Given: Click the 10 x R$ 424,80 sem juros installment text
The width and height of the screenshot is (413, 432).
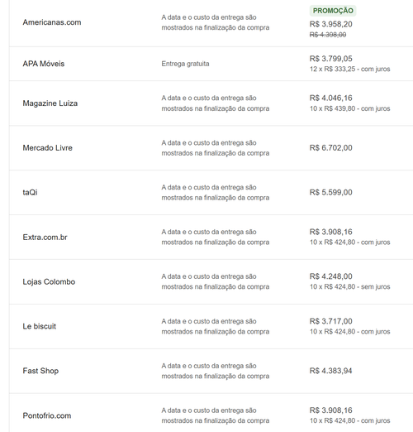Looking at the screenshot, I should (x=349, y=287).
